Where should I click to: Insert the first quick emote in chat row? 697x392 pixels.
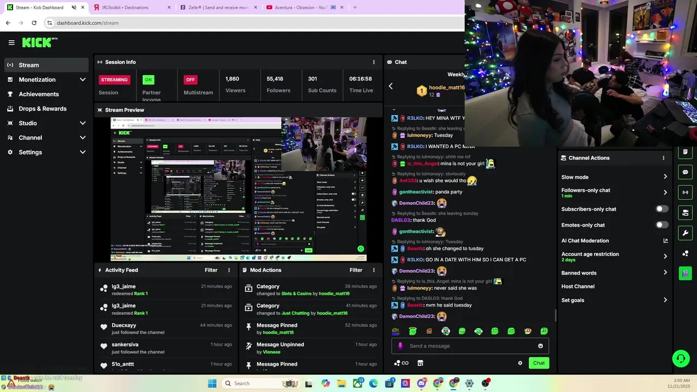pyautogui.click(x=396, y=331)
